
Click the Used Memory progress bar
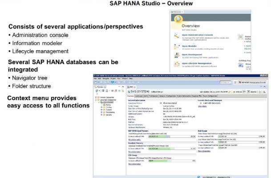(172, 137)
